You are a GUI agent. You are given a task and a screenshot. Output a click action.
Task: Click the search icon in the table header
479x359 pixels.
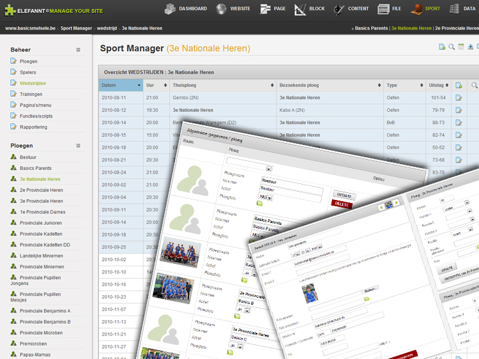(x=475, y=85)
